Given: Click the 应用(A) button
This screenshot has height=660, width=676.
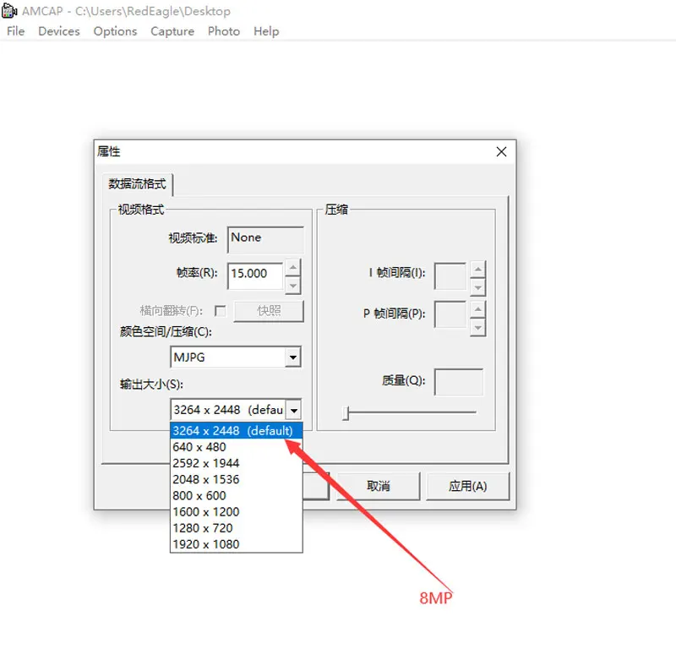Looking at the screenshot, I should (468, 486).
